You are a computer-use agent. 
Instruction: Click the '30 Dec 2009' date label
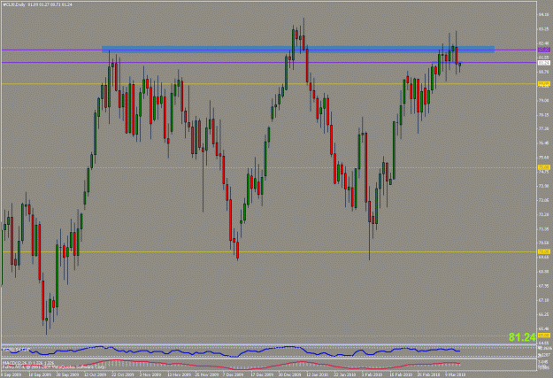pyautogui.click(x=290, y=374)
